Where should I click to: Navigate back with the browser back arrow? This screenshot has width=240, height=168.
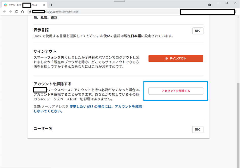click(x=4, y=11)
